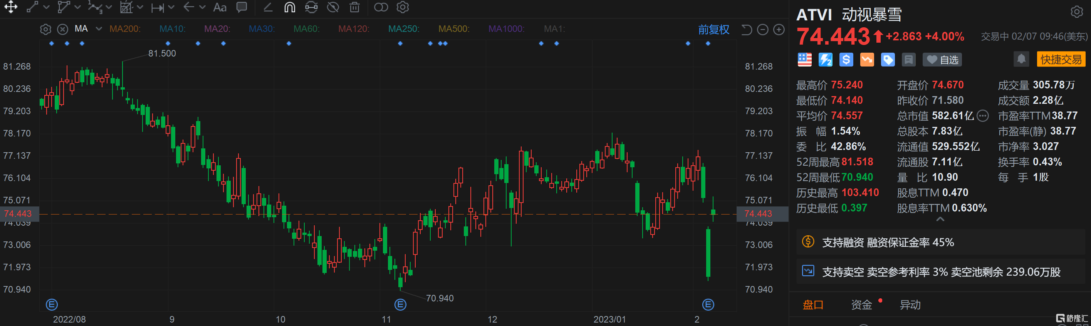Toggle hide all drawings eye icon

tap(333, 7)
